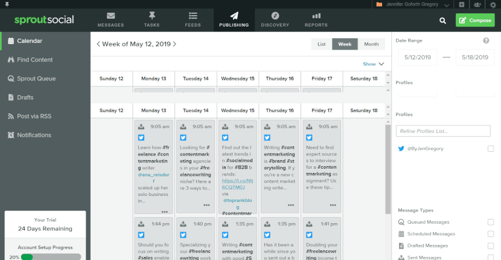This screenshot has height=260, width=501.
Task: Switch to List view
Action: tap(322, 44)
